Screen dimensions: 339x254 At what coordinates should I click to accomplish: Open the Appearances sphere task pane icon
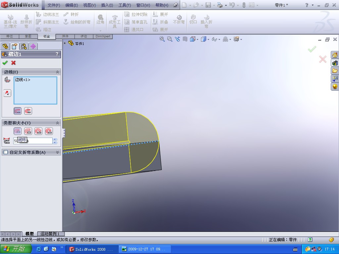(335, 87)
